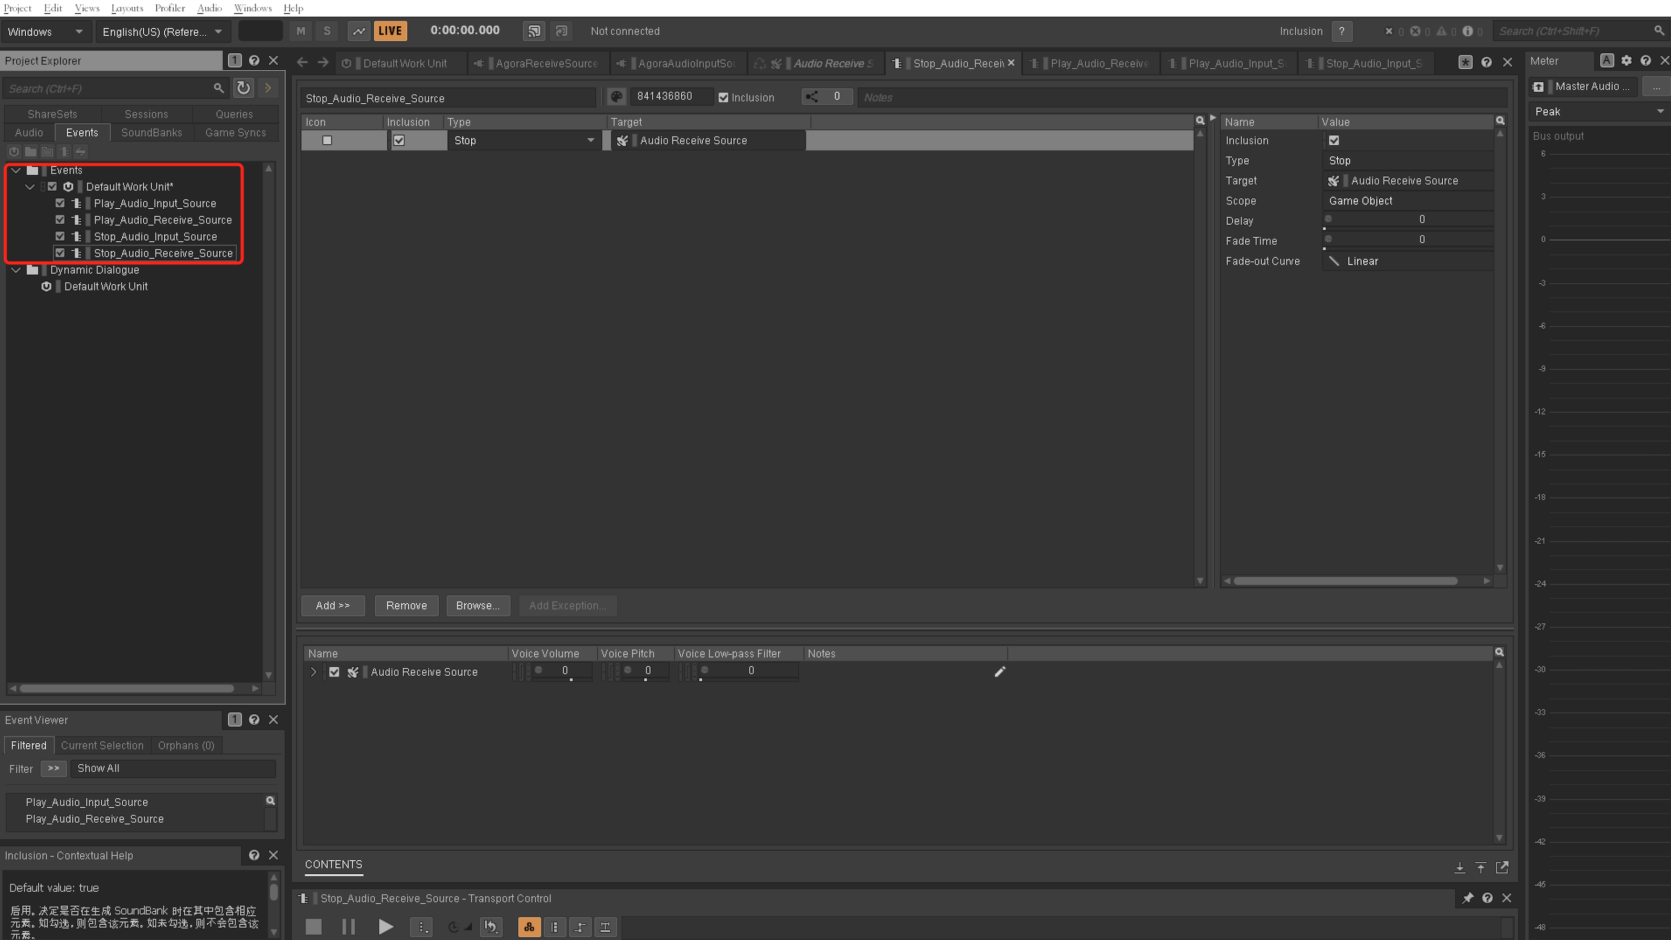
Task: Select Play_Audio_Receive_Source in Events tree
Action: (x=163, y=220)
